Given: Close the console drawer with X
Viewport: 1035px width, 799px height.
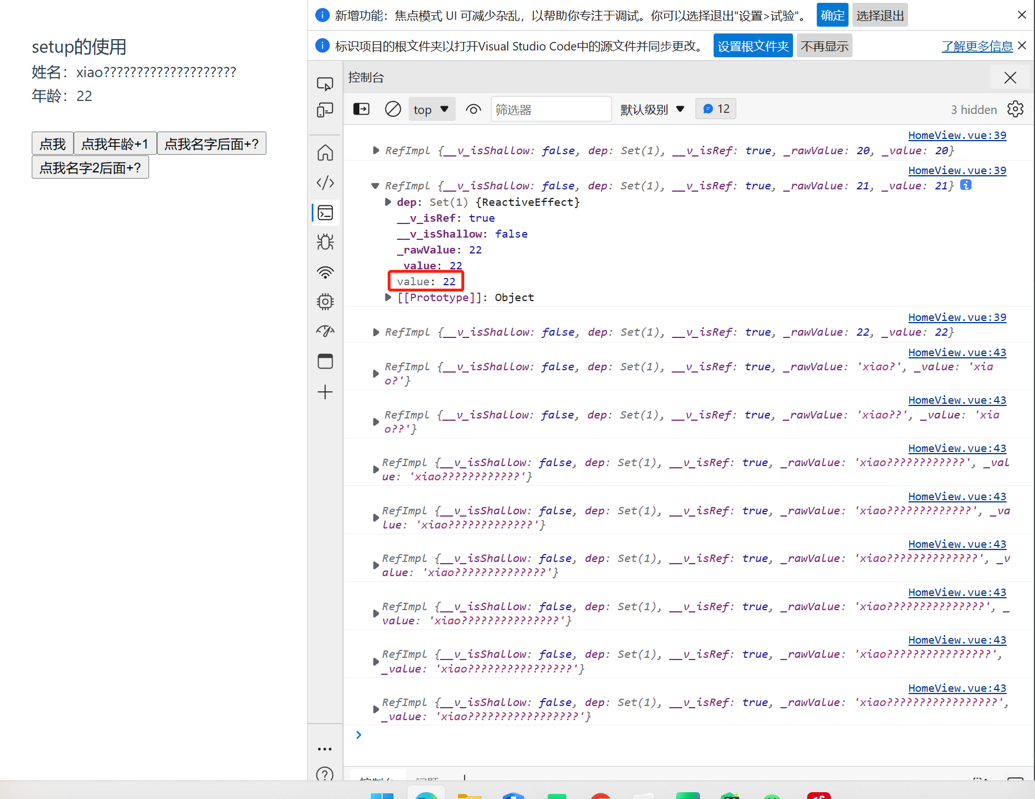Looking at the screenshot, I should 1010,78.
